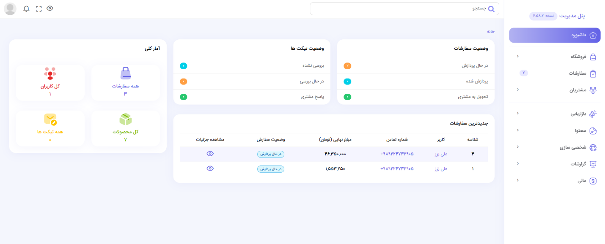Viewport: 605px width, 244px height.
Task: Open the داشبورد dashboard menu item
Action: (x=554, y=35)
